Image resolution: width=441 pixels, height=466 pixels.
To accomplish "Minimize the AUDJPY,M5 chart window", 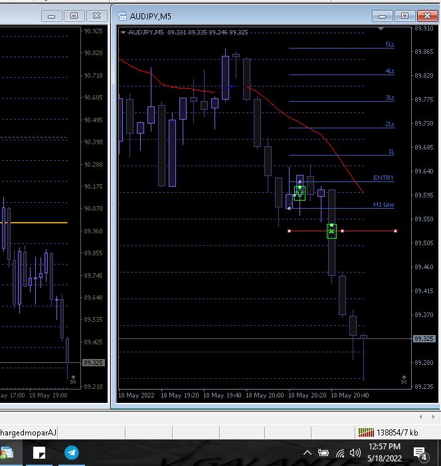I will pyautogui.click(x=383, y=16).
